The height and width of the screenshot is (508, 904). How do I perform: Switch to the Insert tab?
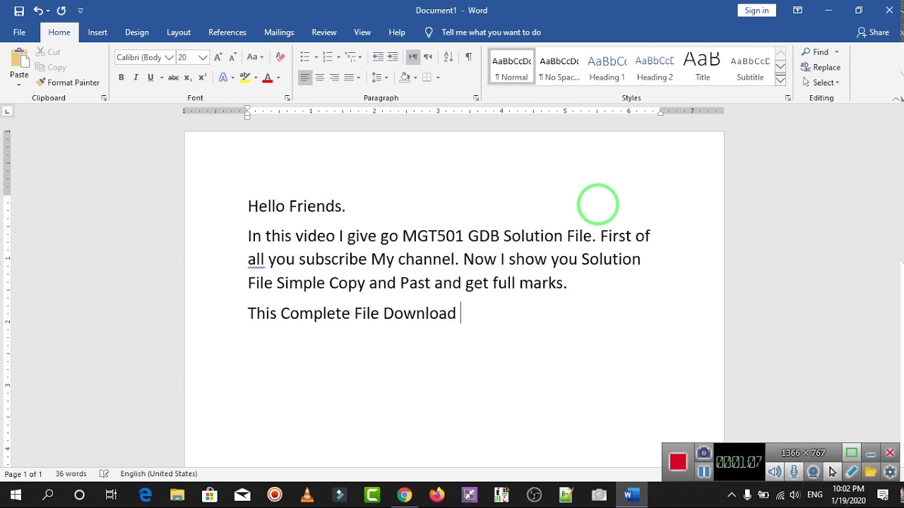(x=97, y=32)
